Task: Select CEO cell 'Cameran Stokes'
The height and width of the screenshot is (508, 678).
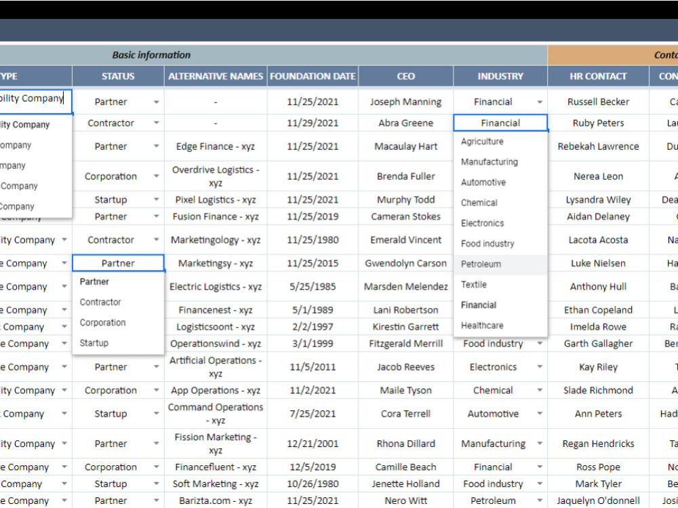Action: tap(405, 216)
